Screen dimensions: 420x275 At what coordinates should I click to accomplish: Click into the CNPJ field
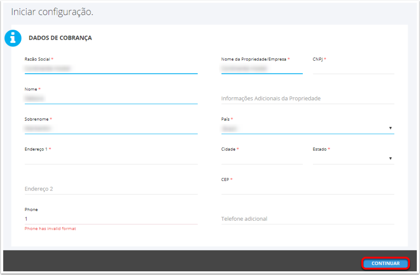353,69
